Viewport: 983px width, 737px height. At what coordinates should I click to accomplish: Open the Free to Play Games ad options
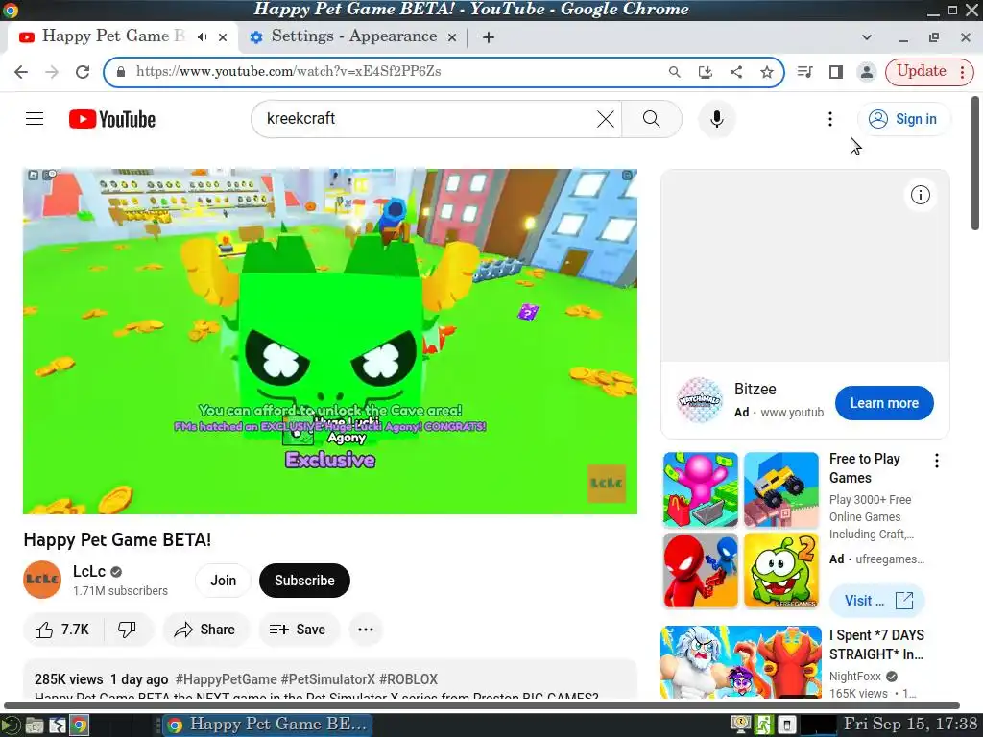(x=937, y=461)
